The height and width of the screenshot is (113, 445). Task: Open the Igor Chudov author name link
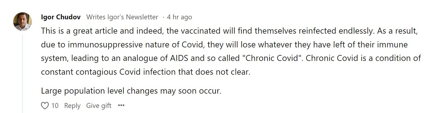[61, 17]
